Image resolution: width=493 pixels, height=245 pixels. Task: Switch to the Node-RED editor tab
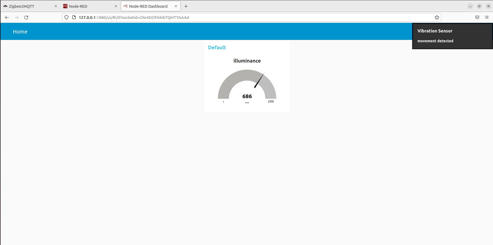point(90,6)
